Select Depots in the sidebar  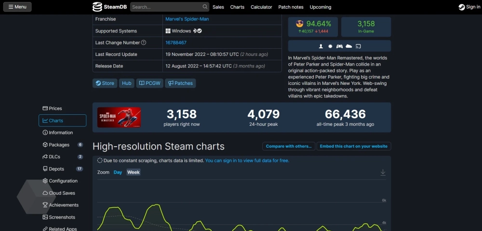(x=56, y=169)
